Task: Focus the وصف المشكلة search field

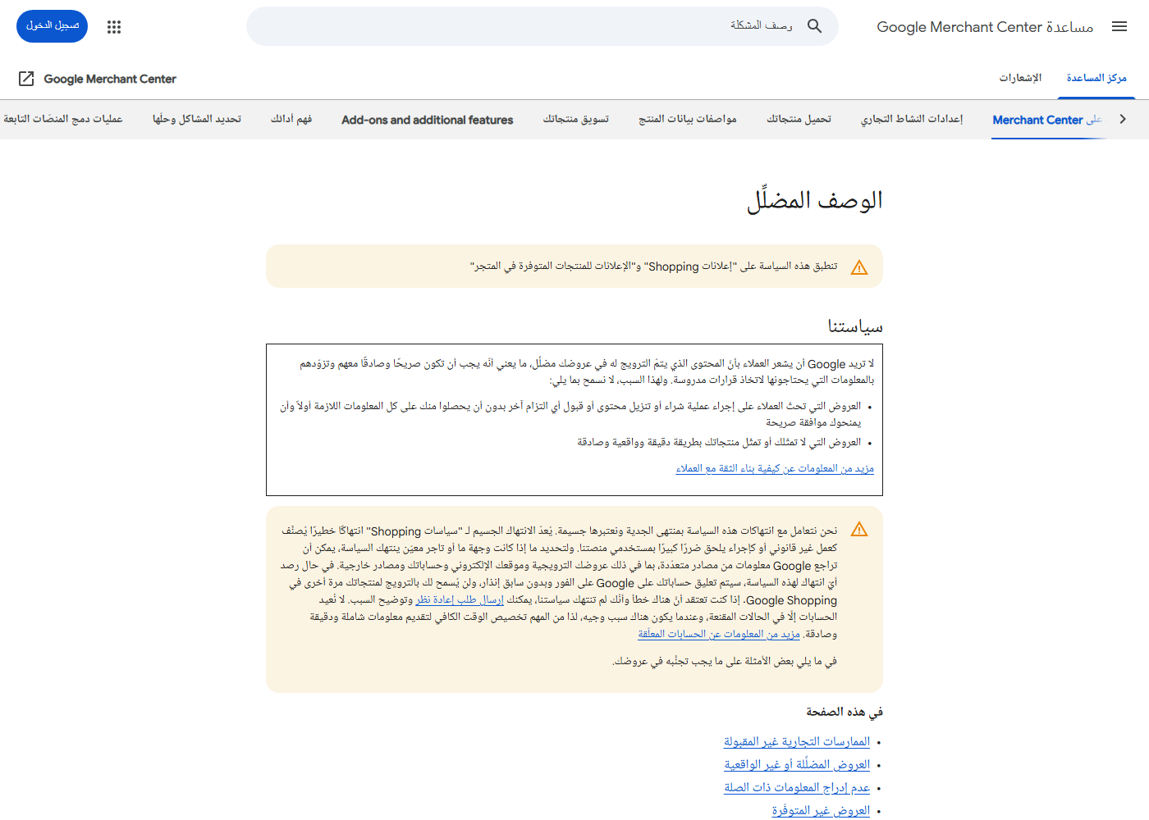Action: coord(542,26)
